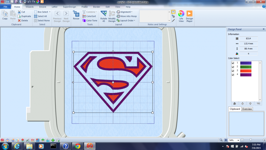Uncheck the color 1 checkbox
Viewport: 266px width, 150px height.
[233, 63]
